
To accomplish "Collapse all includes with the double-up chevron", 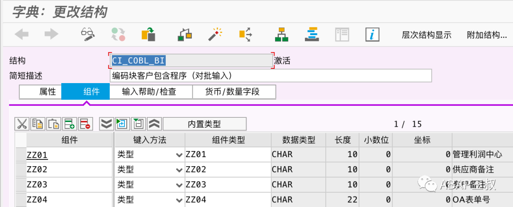I will point(154,124).
